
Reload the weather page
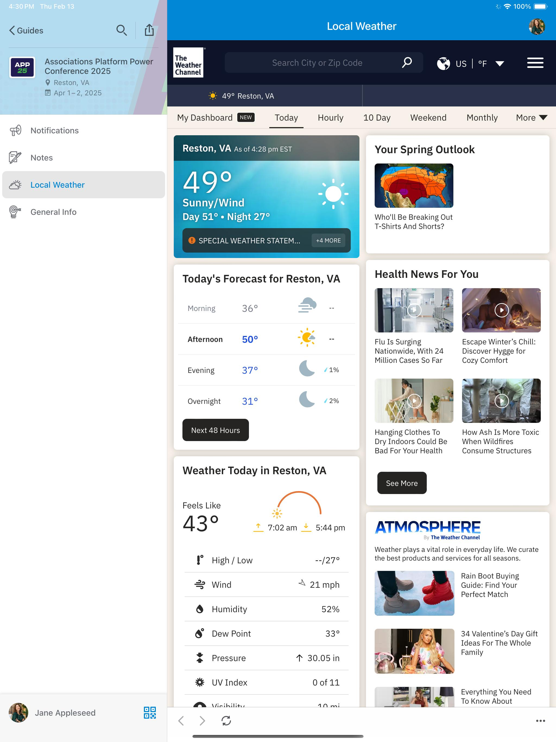click(x=226, y=721)
